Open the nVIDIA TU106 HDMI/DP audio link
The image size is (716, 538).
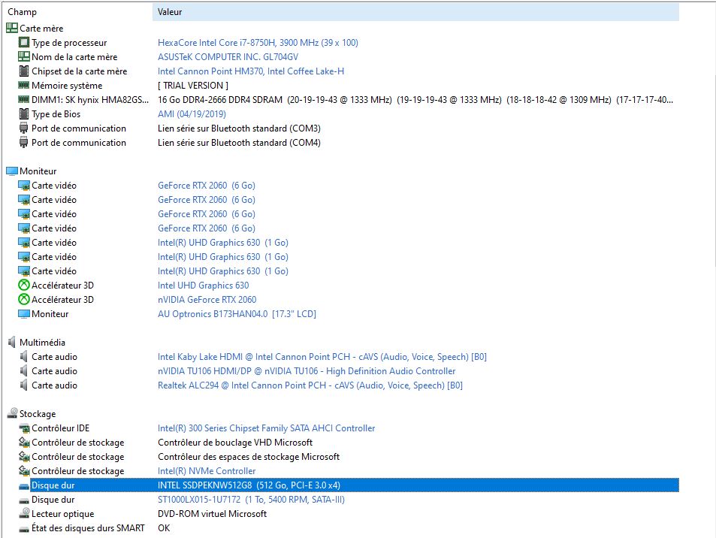click(x=307, y=371)
